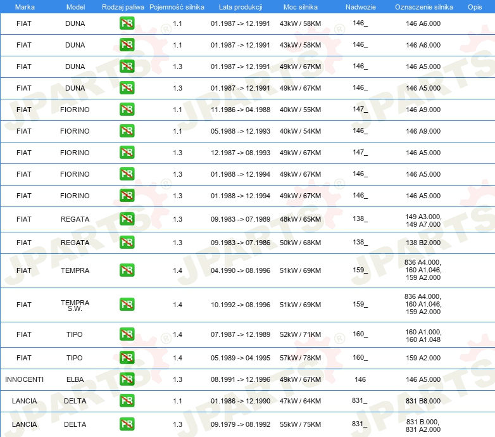This screenshot has width=495, height=437.
Task: Select power value 40kW / 54KM
Action: point(300,131)
